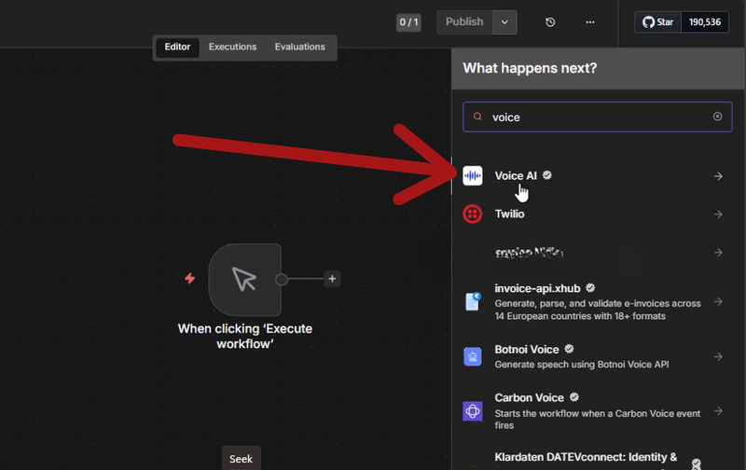
Task: Click the Generate speech using Botnoi description
Action: point(581,365)
